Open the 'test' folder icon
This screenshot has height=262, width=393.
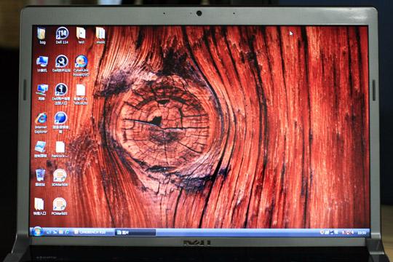[81, 36]
